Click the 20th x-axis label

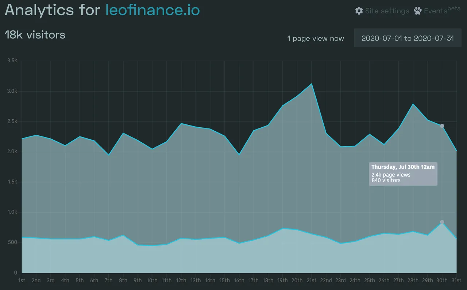point(297,280)
